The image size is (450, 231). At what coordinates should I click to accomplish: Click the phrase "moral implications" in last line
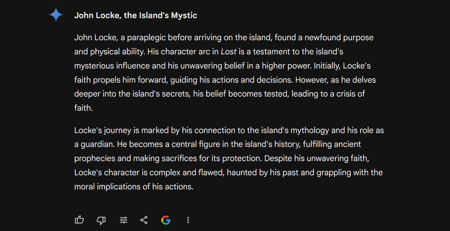point(107,187)
